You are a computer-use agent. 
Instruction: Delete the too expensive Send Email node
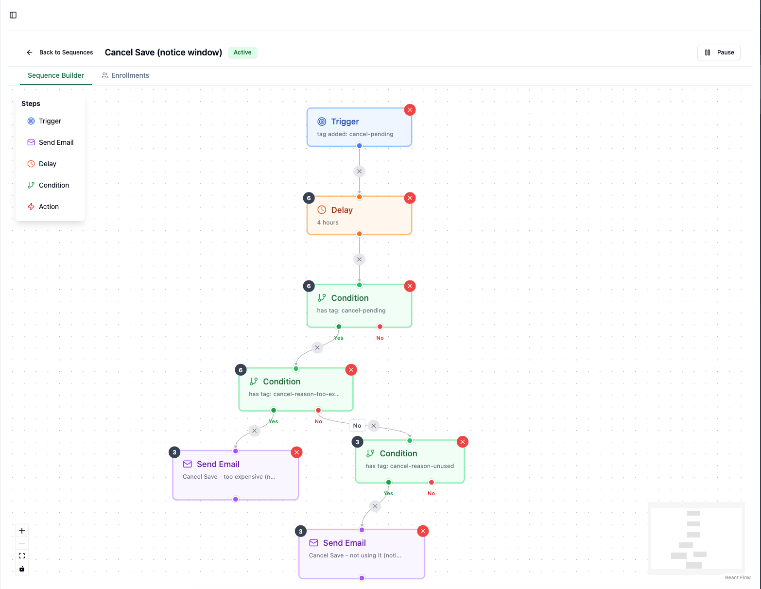coord(297,452)
